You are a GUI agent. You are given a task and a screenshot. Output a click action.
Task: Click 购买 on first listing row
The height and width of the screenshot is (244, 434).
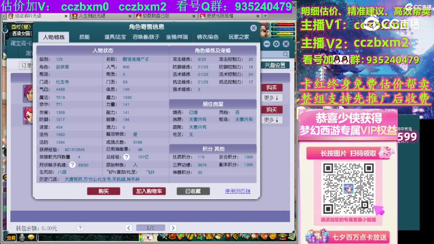click(272, 87)
